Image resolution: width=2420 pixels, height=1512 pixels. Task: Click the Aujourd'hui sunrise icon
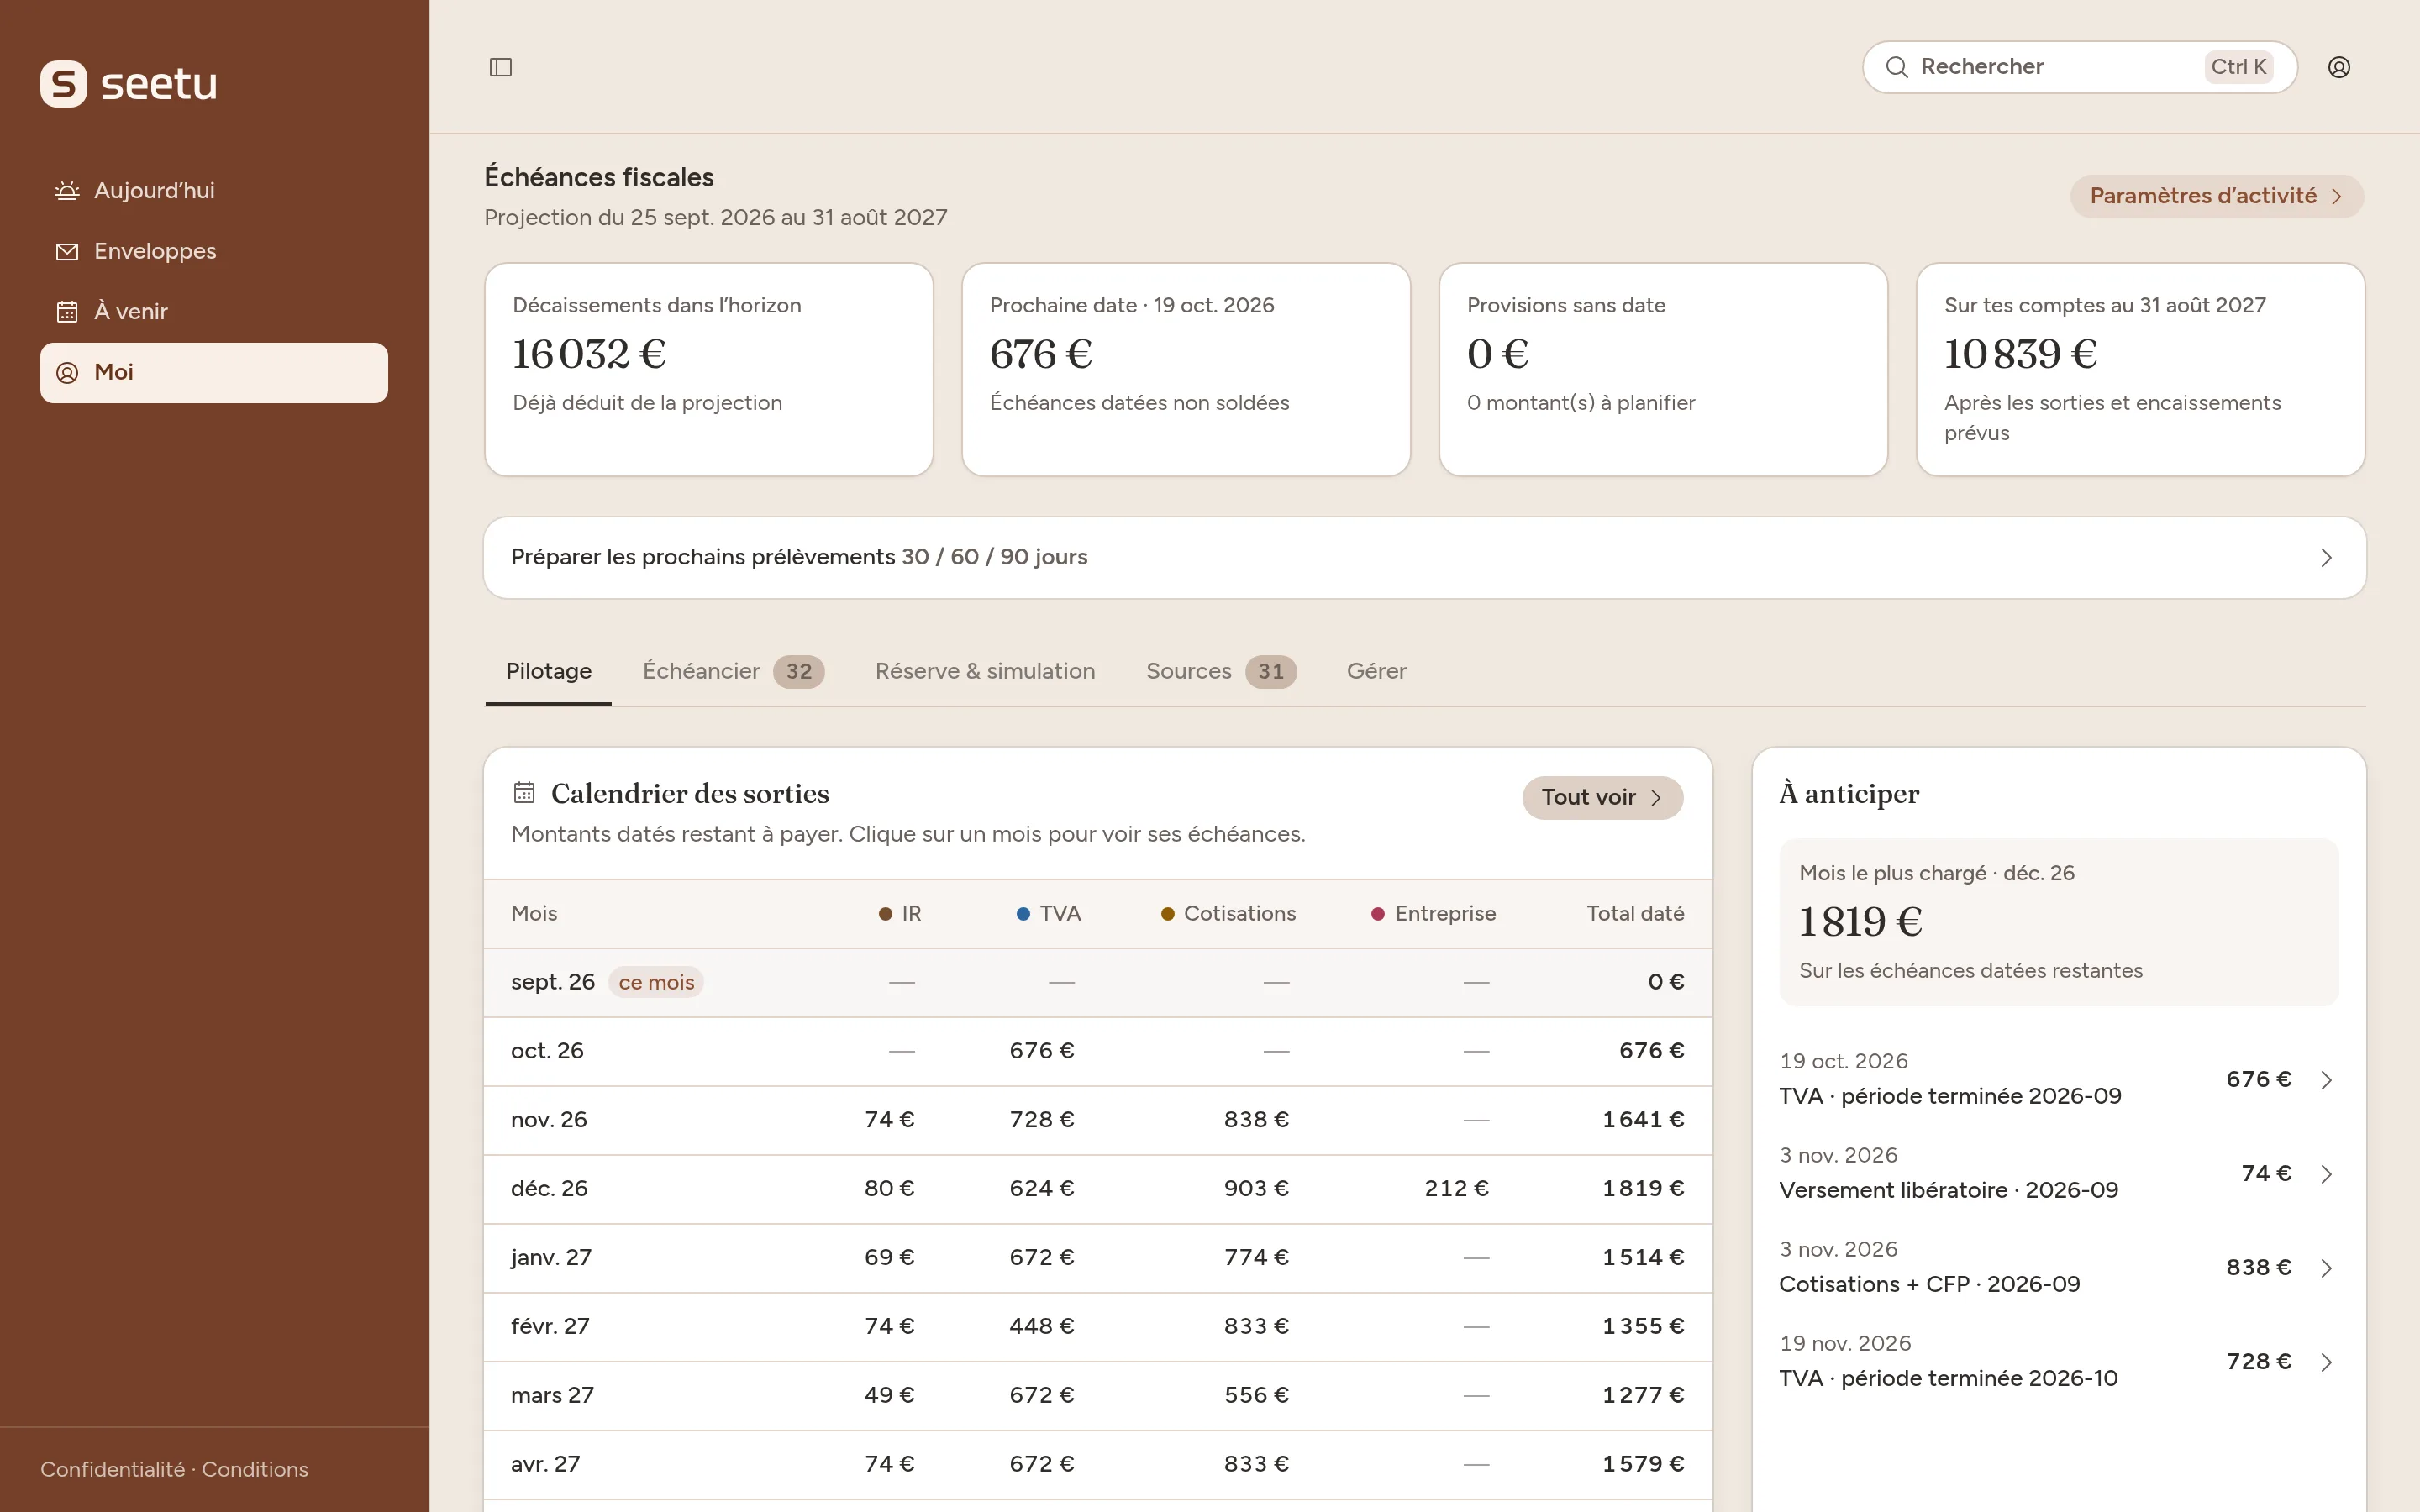[67, 191]
